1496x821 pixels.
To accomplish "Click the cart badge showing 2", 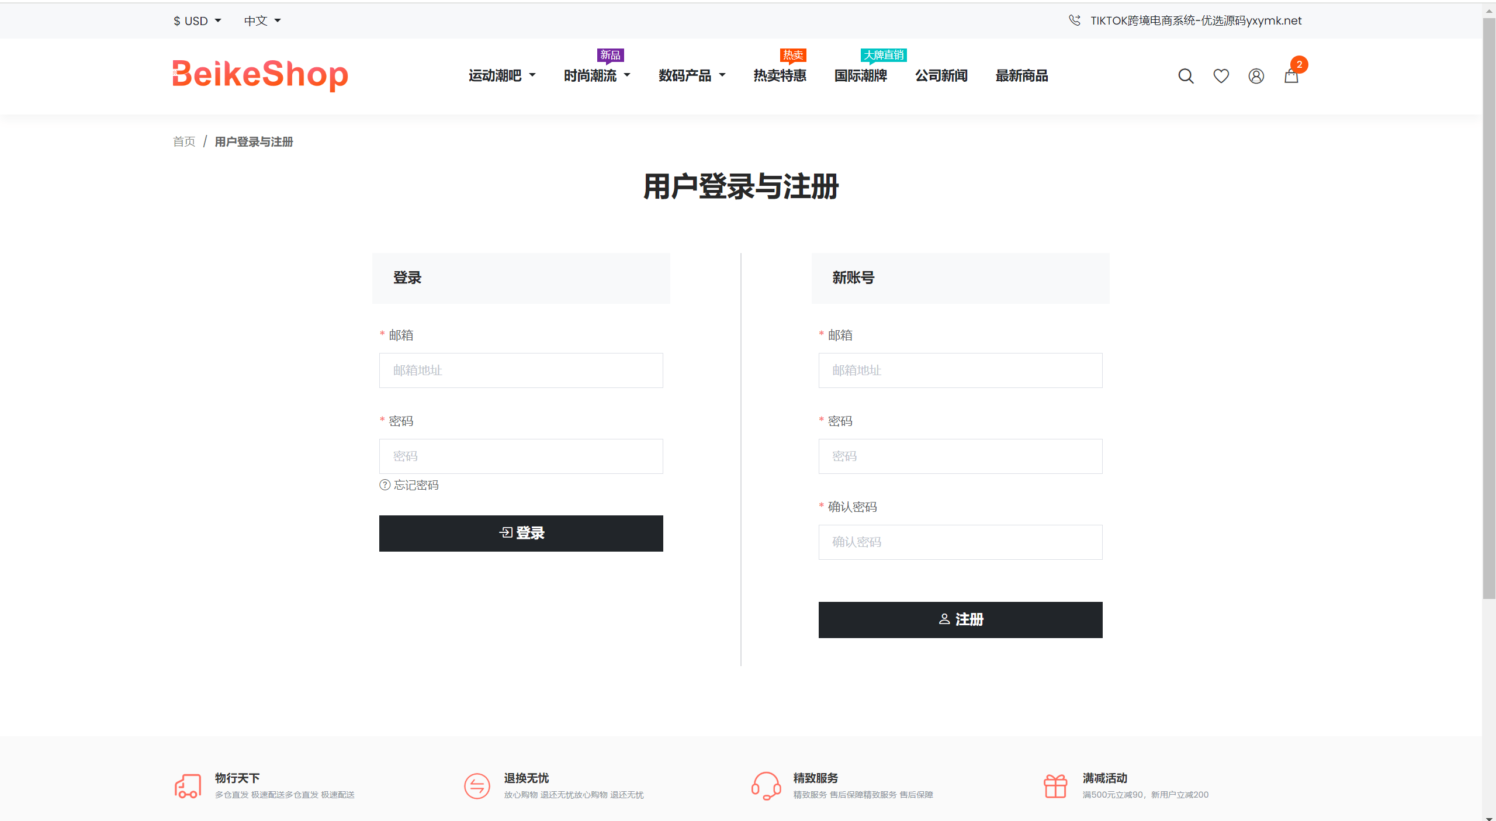I will click(1299, 64).
